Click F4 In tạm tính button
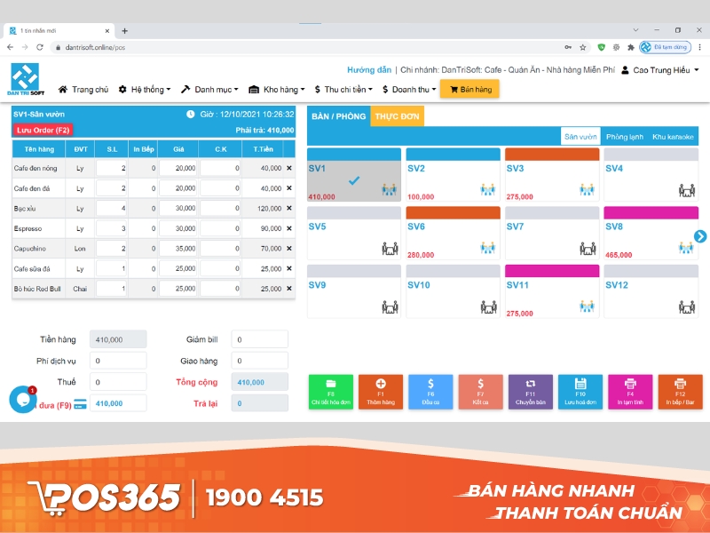 click(630, 392)
